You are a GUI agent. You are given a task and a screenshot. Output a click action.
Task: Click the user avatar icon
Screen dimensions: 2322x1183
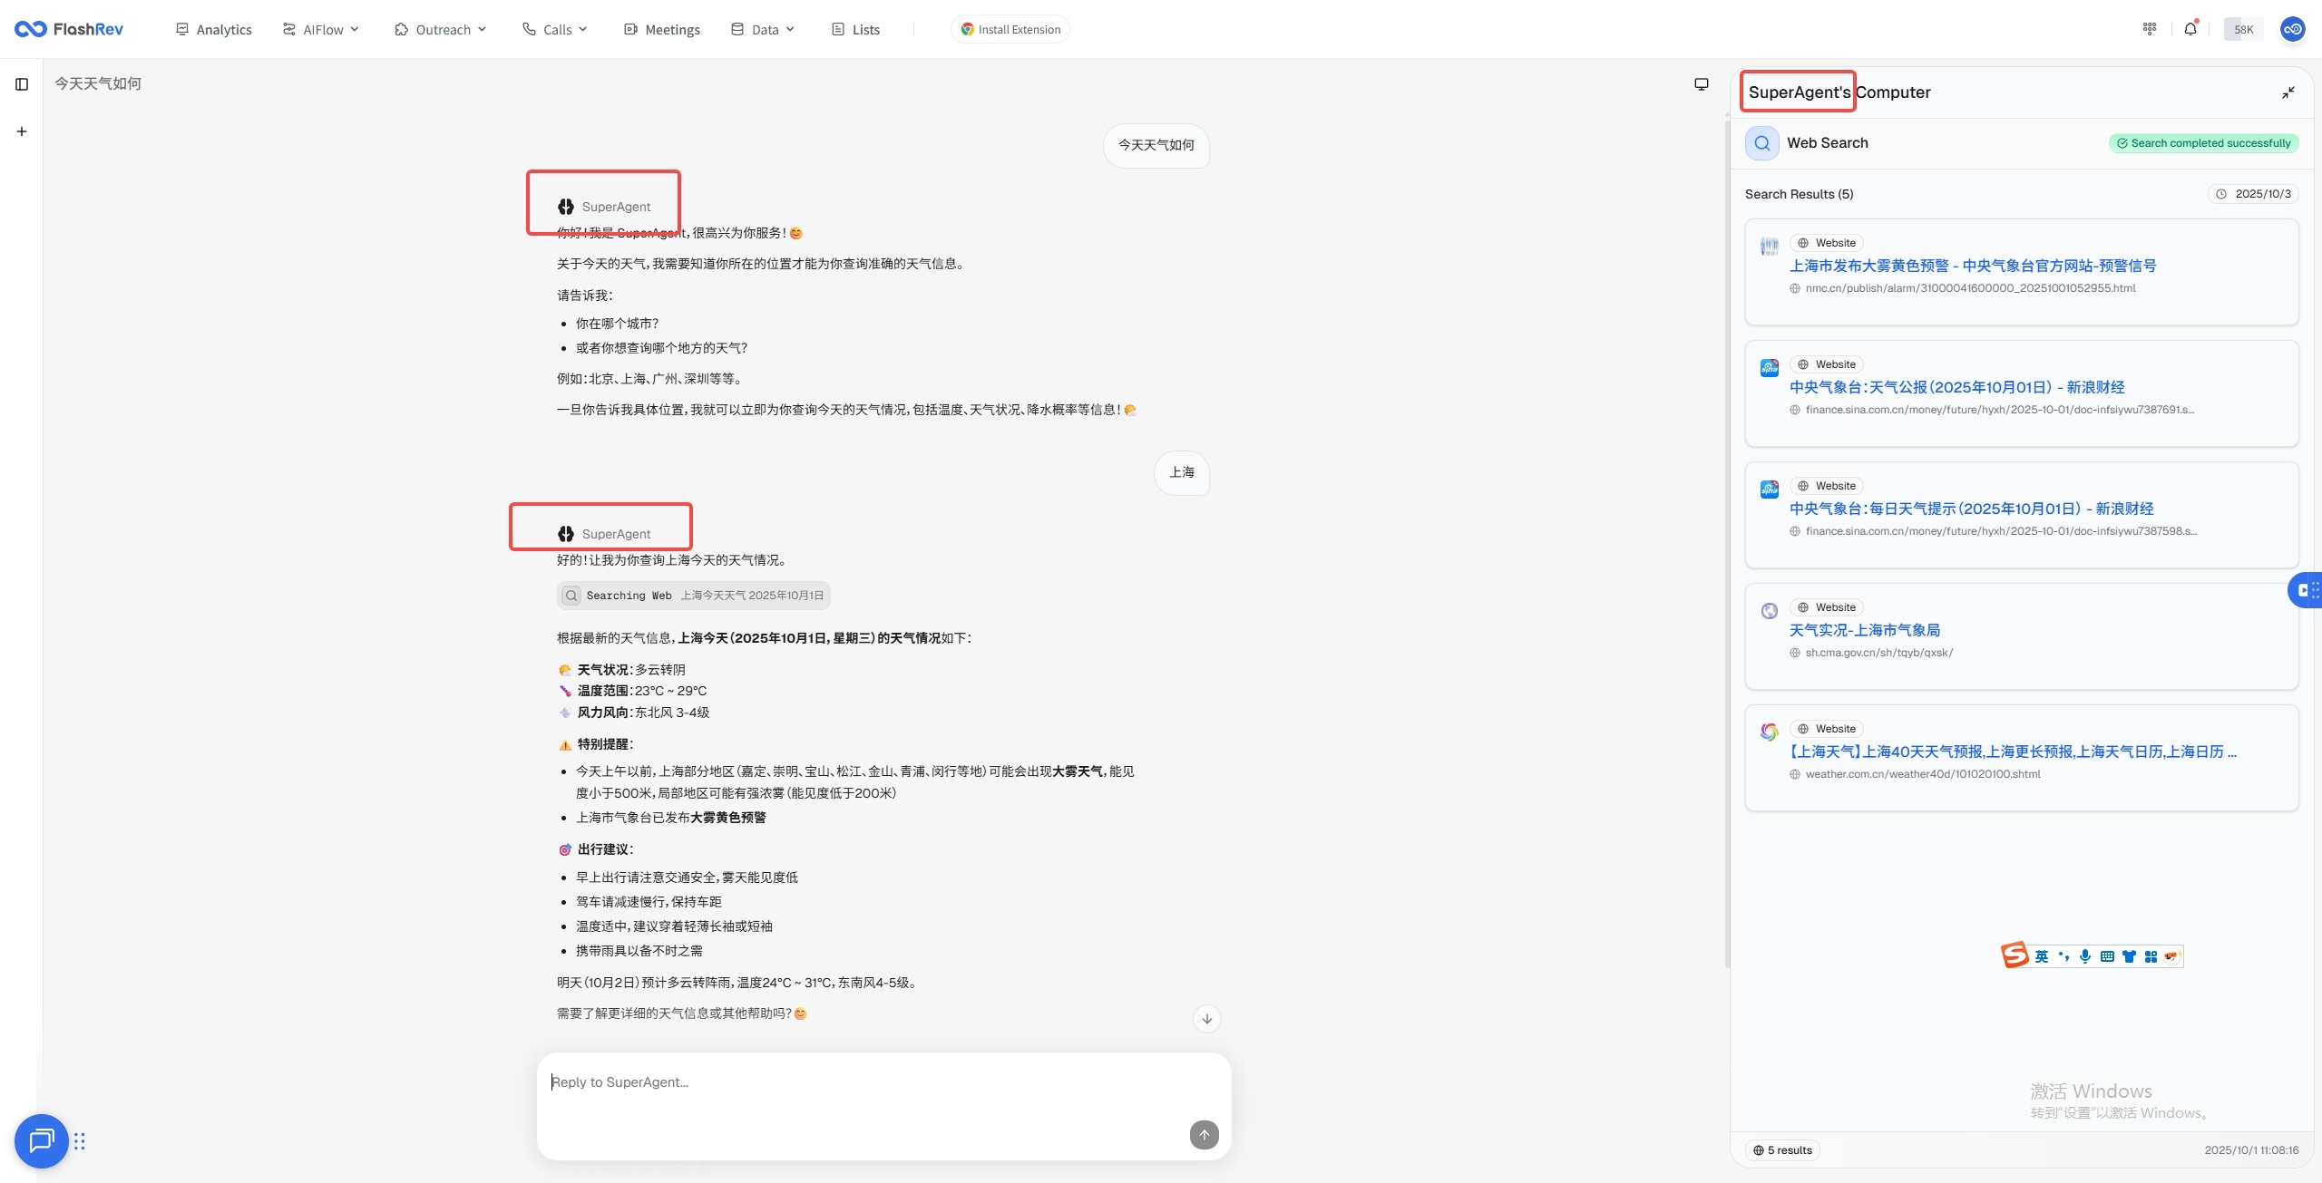[x=2292, y=29]
